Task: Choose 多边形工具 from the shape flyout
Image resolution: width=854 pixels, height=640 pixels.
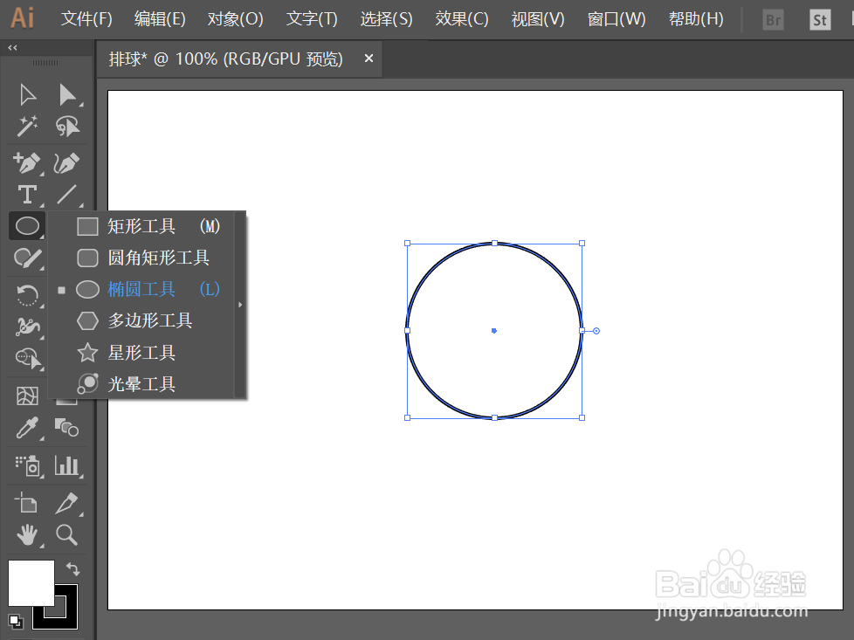Action: pos(150,320)
